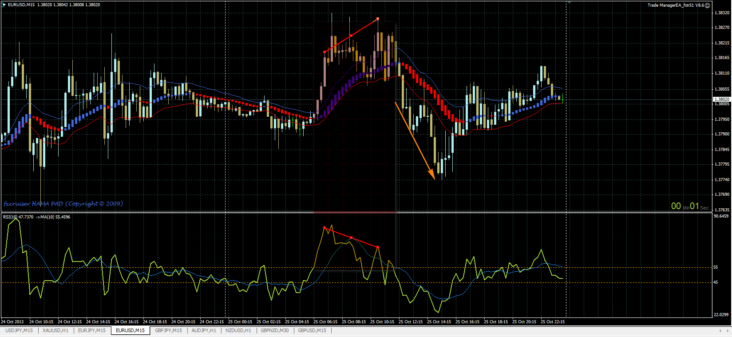732x337 pixels.
Task: Click the current price label 1.38020
Action: tap(722, 99)
